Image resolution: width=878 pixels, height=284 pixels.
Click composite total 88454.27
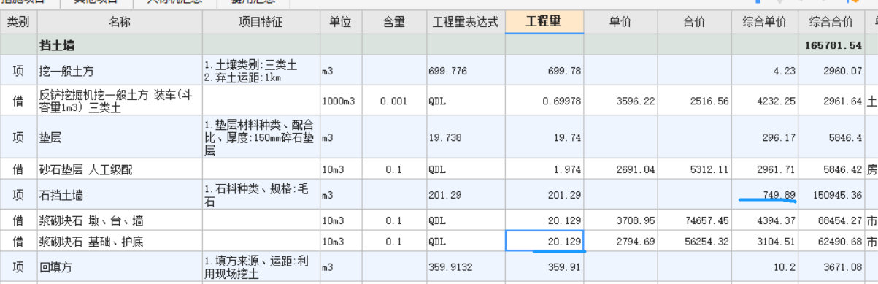click(x=840, y=220)
